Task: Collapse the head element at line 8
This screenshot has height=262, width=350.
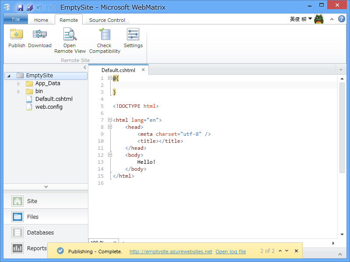Action: 110,127
